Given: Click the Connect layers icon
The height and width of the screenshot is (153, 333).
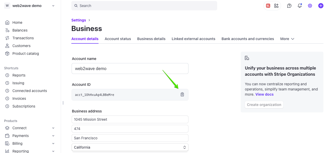Looking at the screenshot, I should [x=7, y=128].
